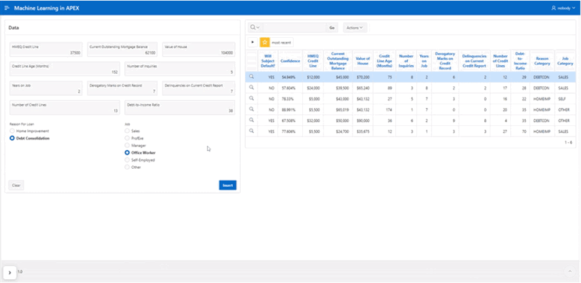
Task: Select the Manager job radio button
Action: tap(127, 145)
